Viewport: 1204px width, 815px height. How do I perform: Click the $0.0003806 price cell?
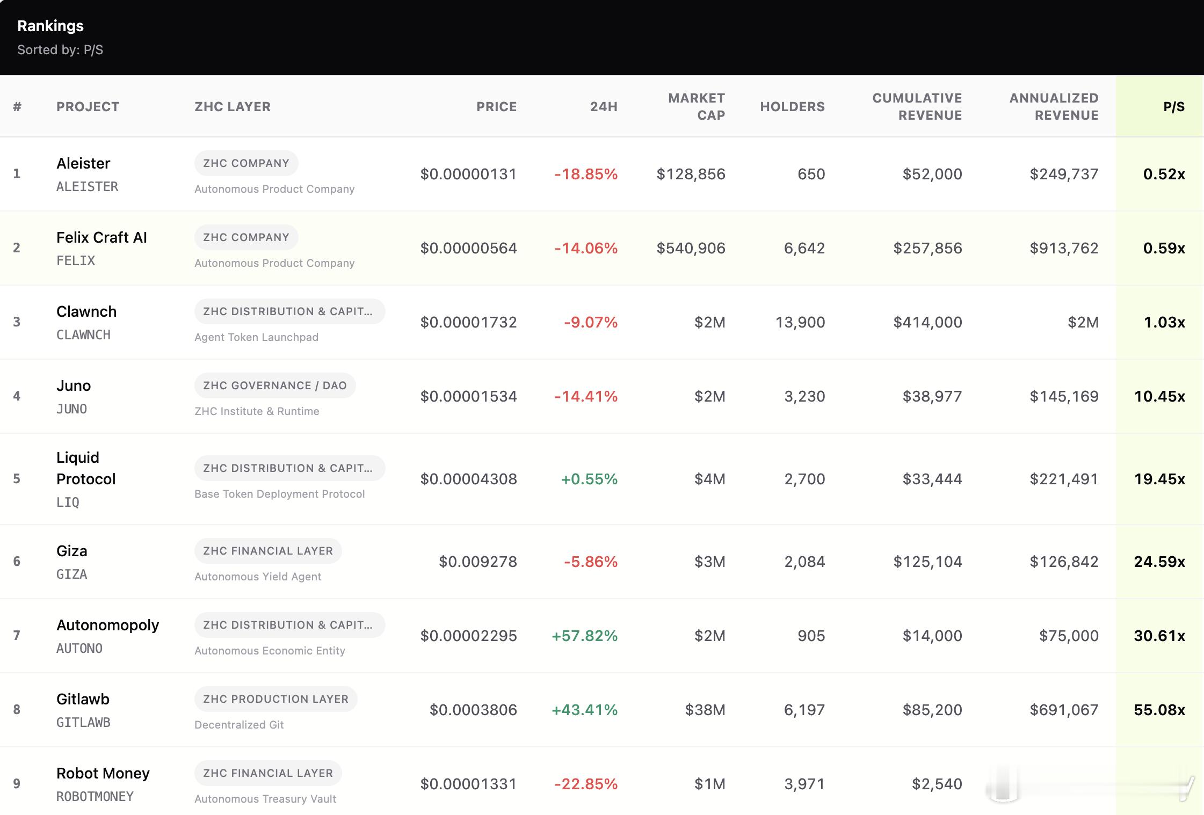coord(473,710)
